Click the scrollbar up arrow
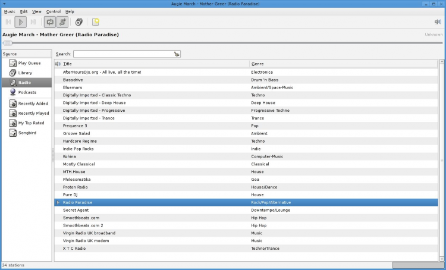The height and width of the screenshot is (270, 446). 442,61
